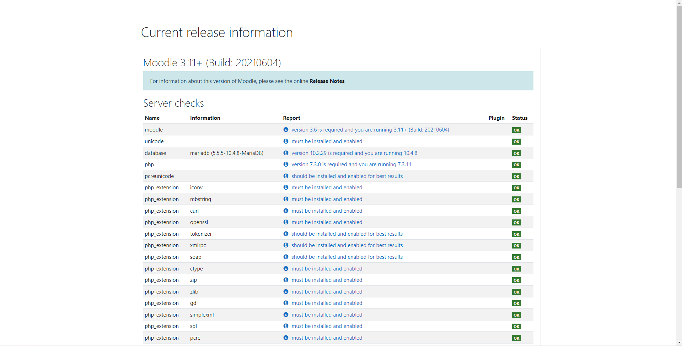This screenshot has width=682, height=346.
Task: Click the 'Name' column header
Action: coord(152,118)
